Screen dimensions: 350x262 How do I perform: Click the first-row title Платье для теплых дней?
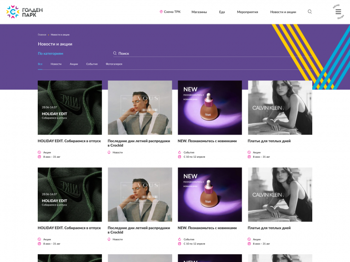tap(269, 141)
